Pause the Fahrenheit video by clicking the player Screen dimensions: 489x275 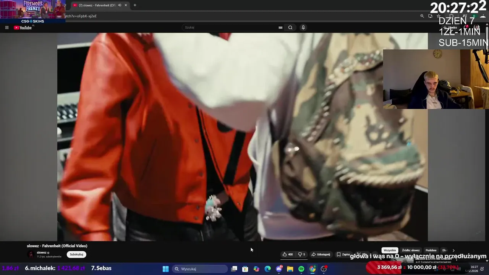[242, 137]
